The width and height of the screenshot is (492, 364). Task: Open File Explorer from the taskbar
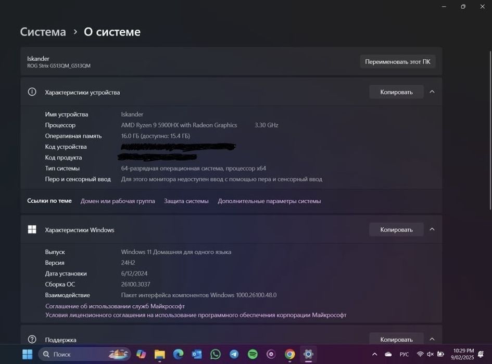[160, 354]
